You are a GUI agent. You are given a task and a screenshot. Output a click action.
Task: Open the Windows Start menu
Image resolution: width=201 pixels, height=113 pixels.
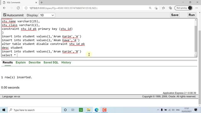tap(4, 110)
